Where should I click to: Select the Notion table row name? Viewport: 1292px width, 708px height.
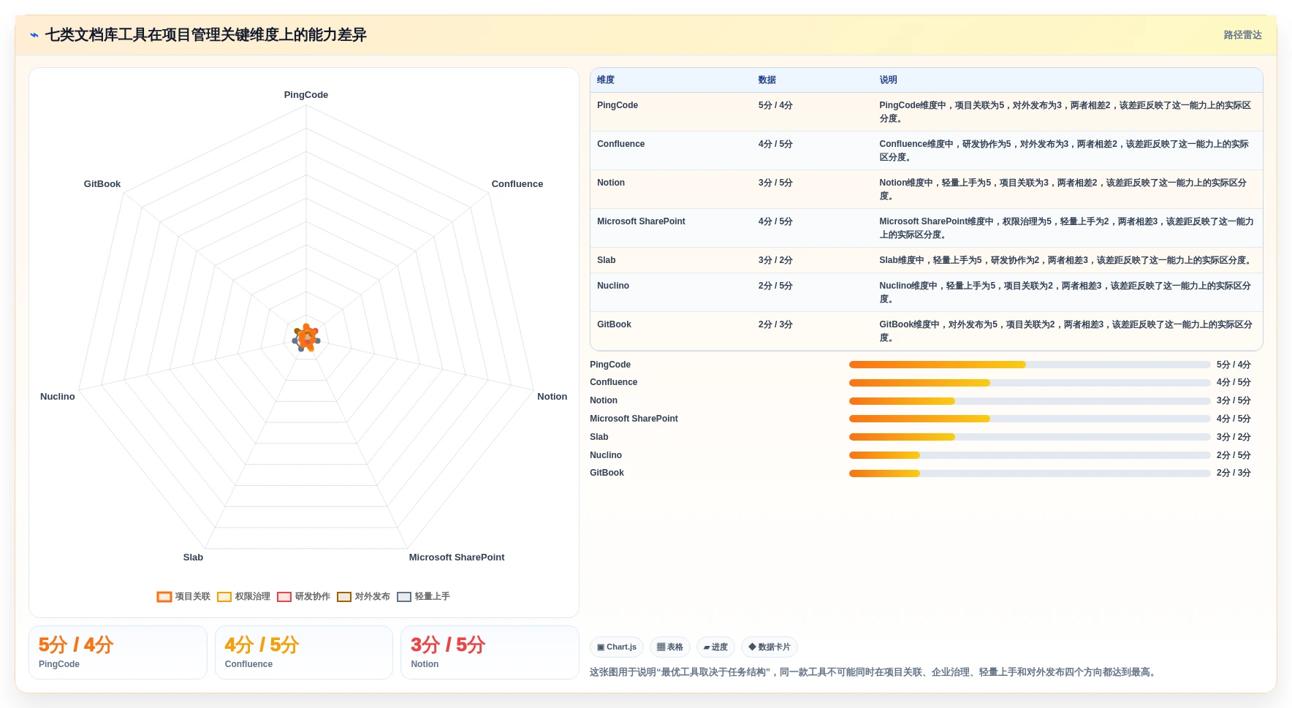point(611,183)
